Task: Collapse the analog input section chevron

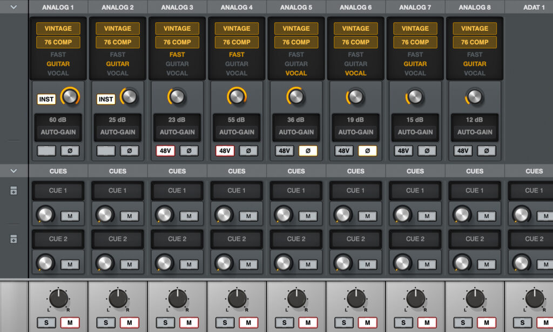Action: pyautogui.click(x=14, y=8)
